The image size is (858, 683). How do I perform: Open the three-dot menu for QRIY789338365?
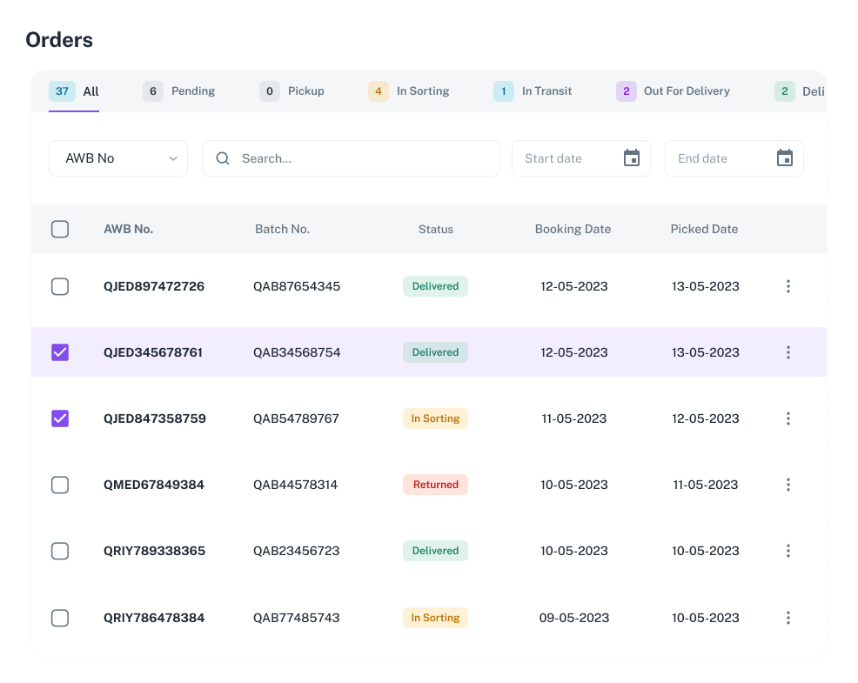[x=788, y=551]
